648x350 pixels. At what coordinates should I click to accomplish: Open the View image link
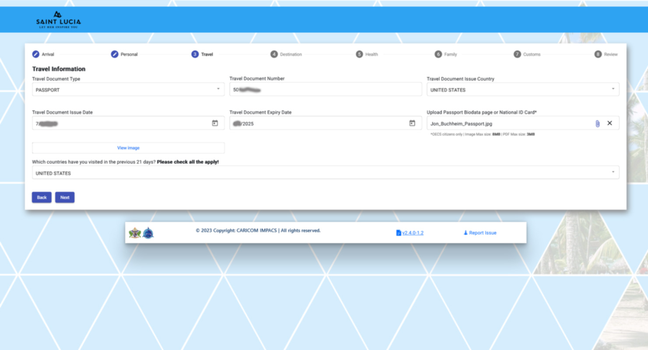[128, 148]
